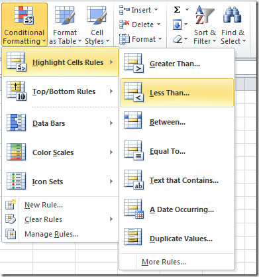Expand the Clear Rules submenu arrow
259x277 pixels.
111,219
